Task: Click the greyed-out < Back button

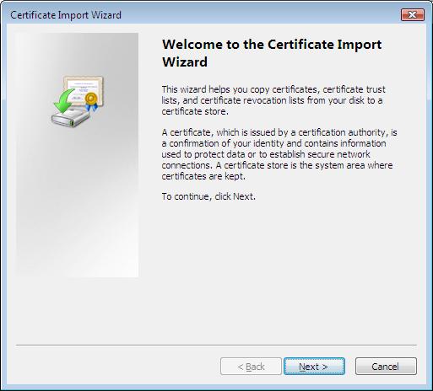Action: point(251,367)
